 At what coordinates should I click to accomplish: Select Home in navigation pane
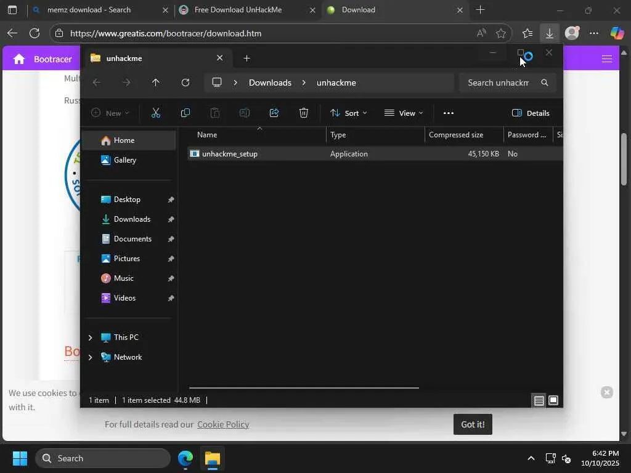[129, 140]
